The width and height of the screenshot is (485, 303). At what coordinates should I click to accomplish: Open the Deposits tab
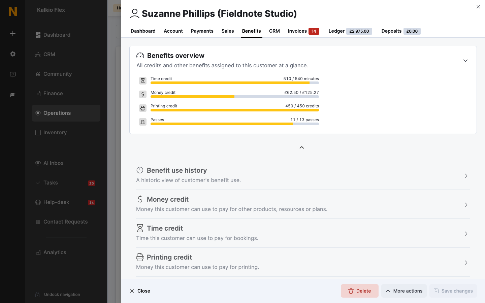[401, 31]
